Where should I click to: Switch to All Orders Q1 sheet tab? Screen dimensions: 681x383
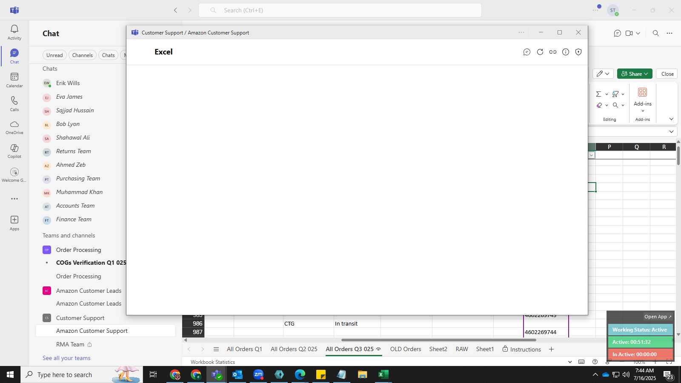[x=244, y=349]
